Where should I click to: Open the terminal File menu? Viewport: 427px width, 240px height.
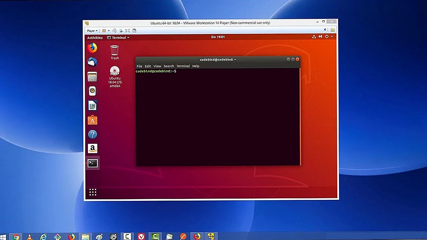tap(139, 66)
